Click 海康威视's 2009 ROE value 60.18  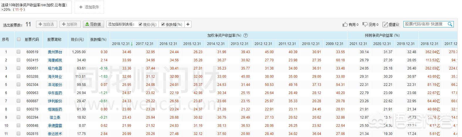pyautogui.click(x=340, y=60)
